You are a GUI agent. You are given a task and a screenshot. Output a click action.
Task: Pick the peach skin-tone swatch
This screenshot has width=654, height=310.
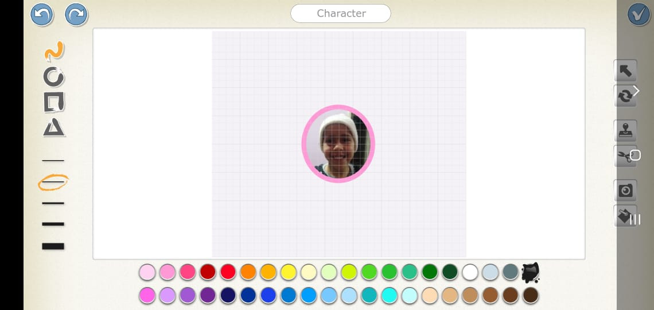tap(430, 296)
